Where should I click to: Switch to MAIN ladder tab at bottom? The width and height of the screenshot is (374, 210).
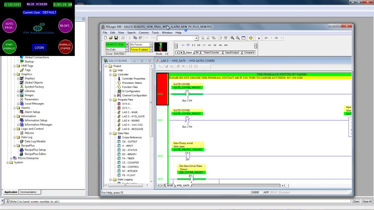[170, 185]
